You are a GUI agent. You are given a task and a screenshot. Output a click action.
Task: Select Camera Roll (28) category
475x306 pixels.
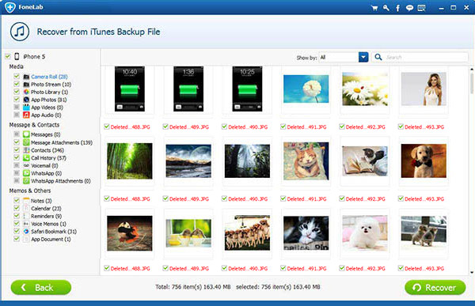pyautogui.click(x=49, y=77)
